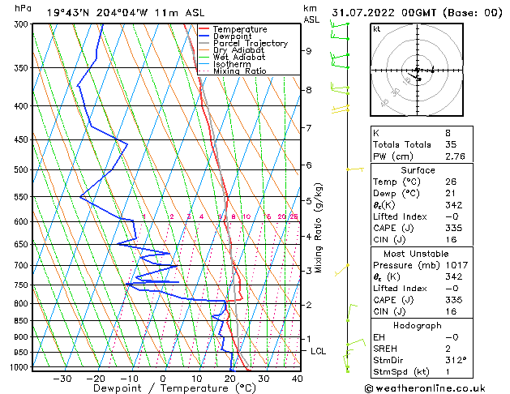This screenshot has height=394, width=510.
Task: Click the 550 hPa pressure label
Action: [23, 197]
